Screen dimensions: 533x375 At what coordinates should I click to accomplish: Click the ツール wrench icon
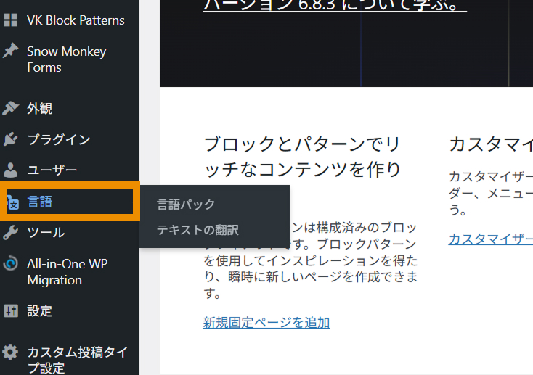click(x=11, y=233)
